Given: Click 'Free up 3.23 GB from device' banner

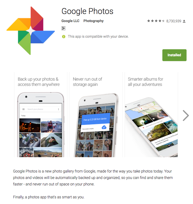Looking at the screenshot, I should coord(96,119).
